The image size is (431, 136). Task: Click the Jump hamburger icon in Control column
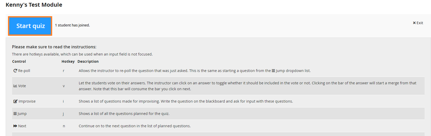click(15, 114)
